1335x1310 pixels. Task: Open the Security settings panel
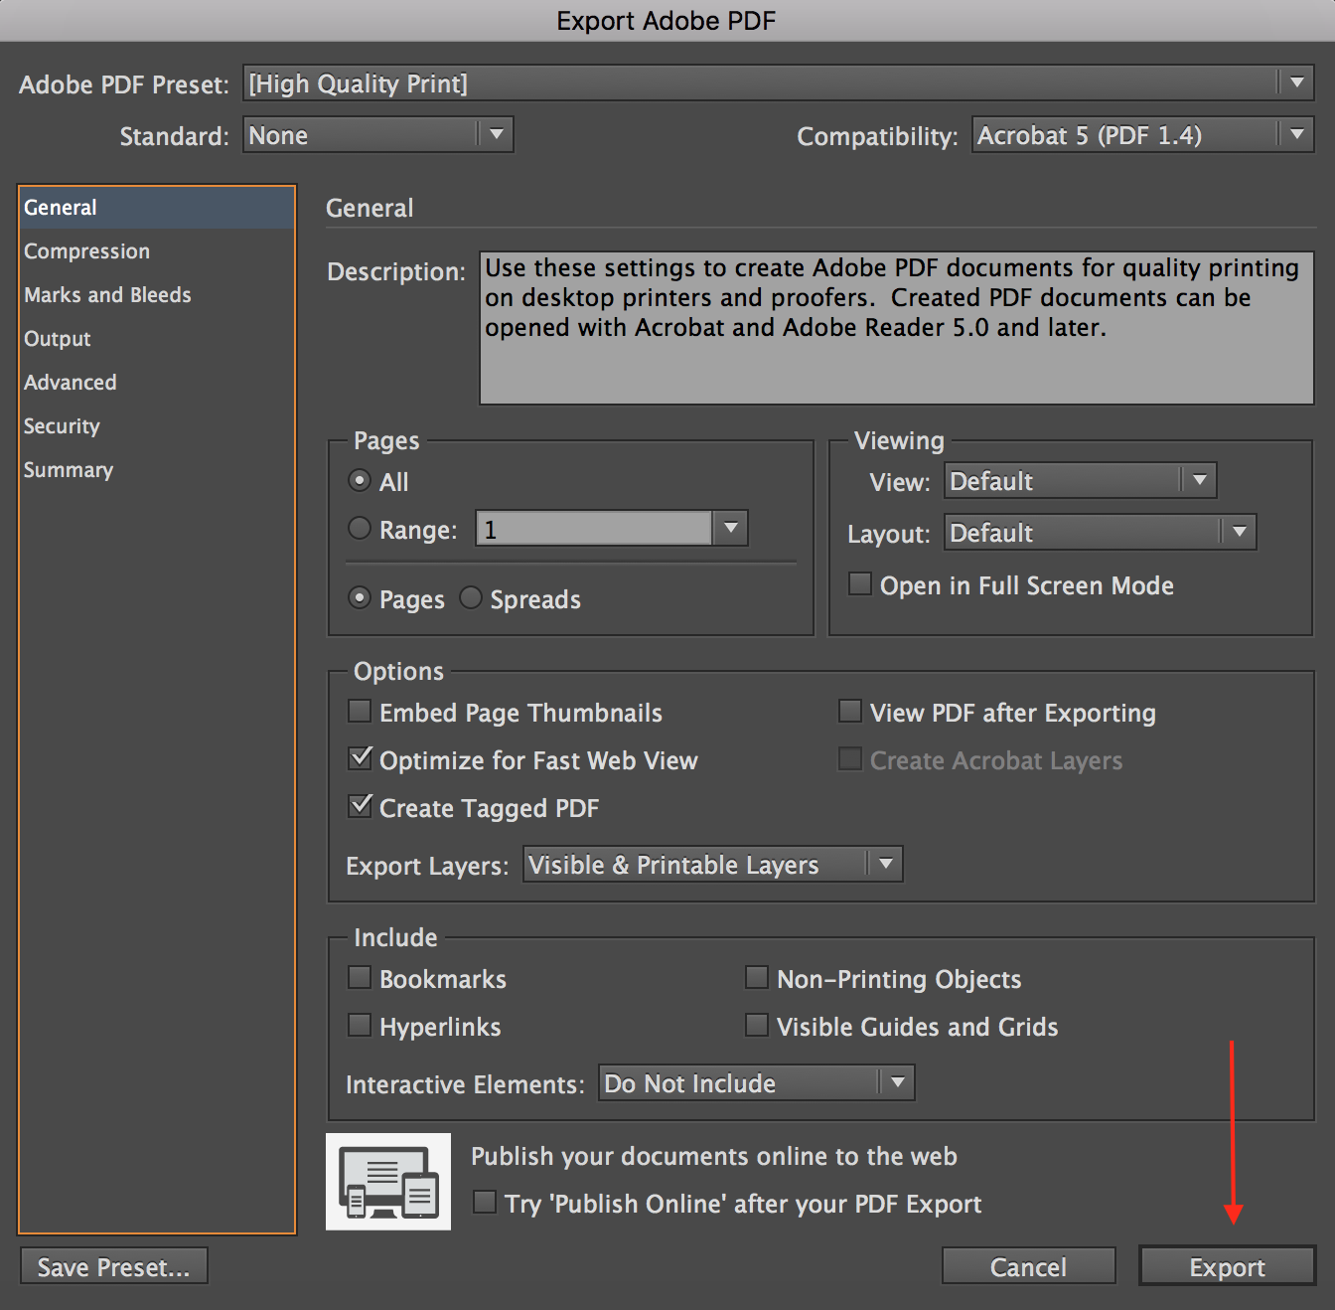tap(157, 426)
